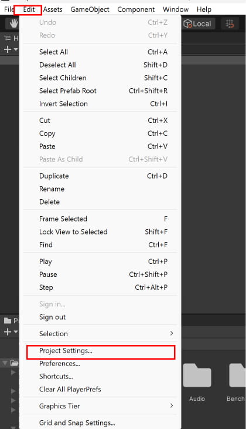Choose Deselect All

pyautogui.click(x=100, y=65)
